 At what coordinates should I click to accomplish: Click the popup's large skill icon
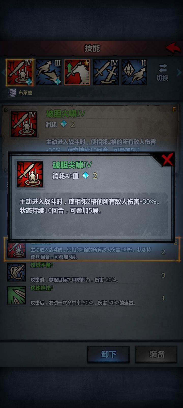click(30, 174)
